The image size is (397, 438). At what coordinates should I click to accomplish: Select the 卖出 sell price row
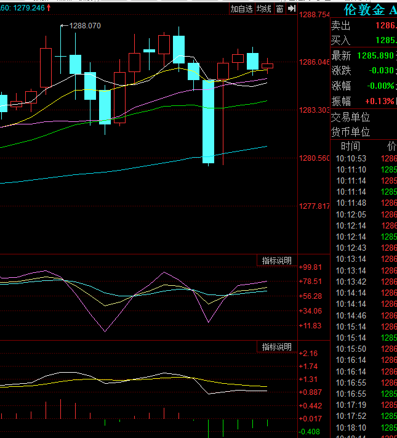(364, 26)
